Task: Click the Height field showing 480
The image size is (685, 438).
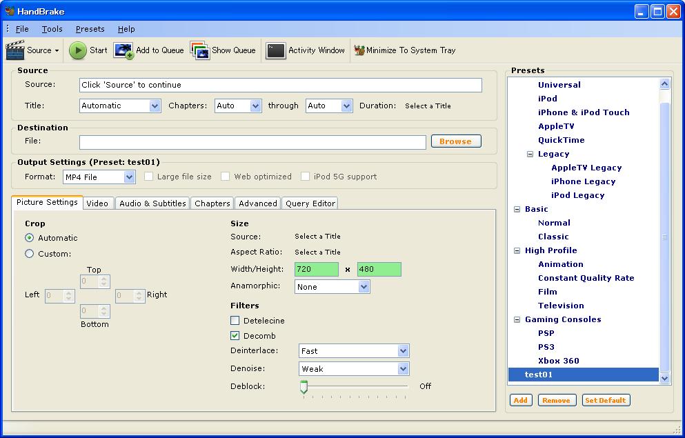Action: click(379, 270)
